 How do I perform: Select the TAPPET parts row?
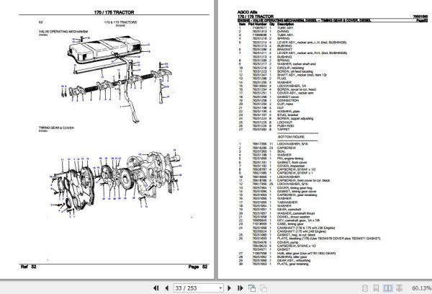(x=264, y=129)
